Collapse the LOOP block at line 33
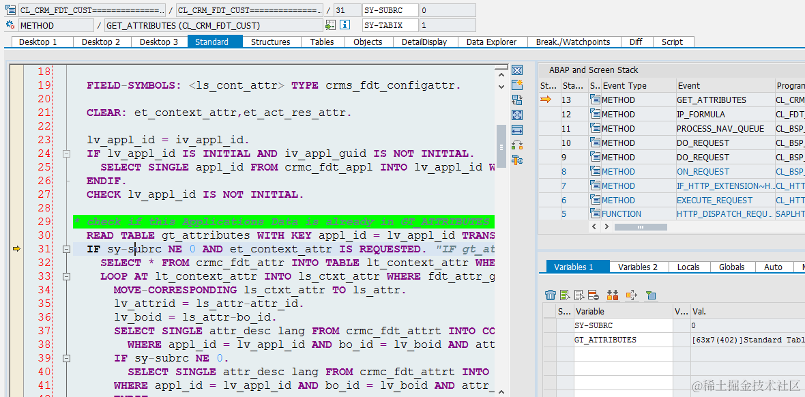 (x=65, y=276)
